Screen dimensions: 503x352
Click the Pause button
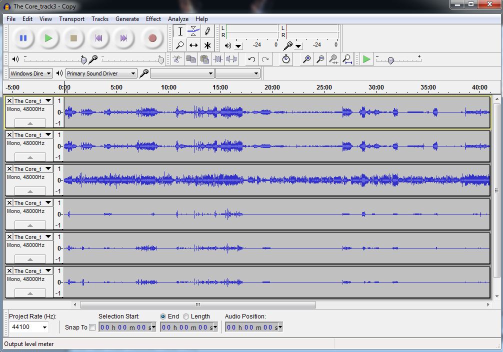tap(23, 38)
